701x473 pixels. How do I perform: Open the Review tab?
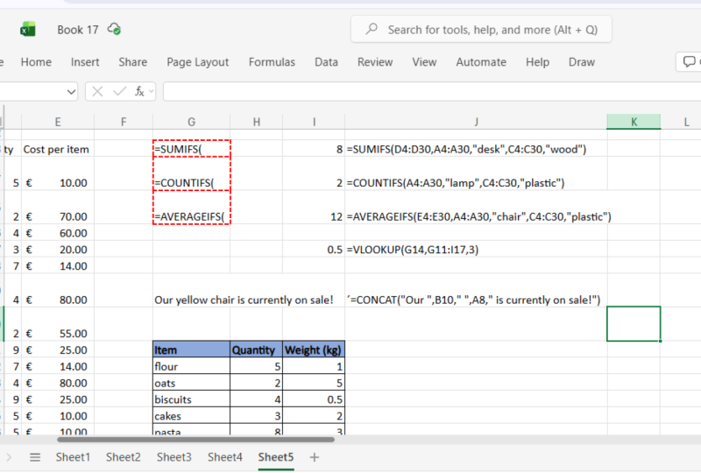(375, 62)
